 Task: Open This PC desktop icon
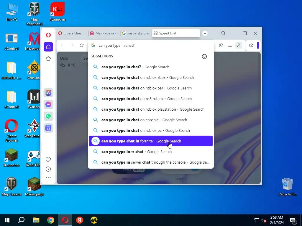tap(12, 12)
